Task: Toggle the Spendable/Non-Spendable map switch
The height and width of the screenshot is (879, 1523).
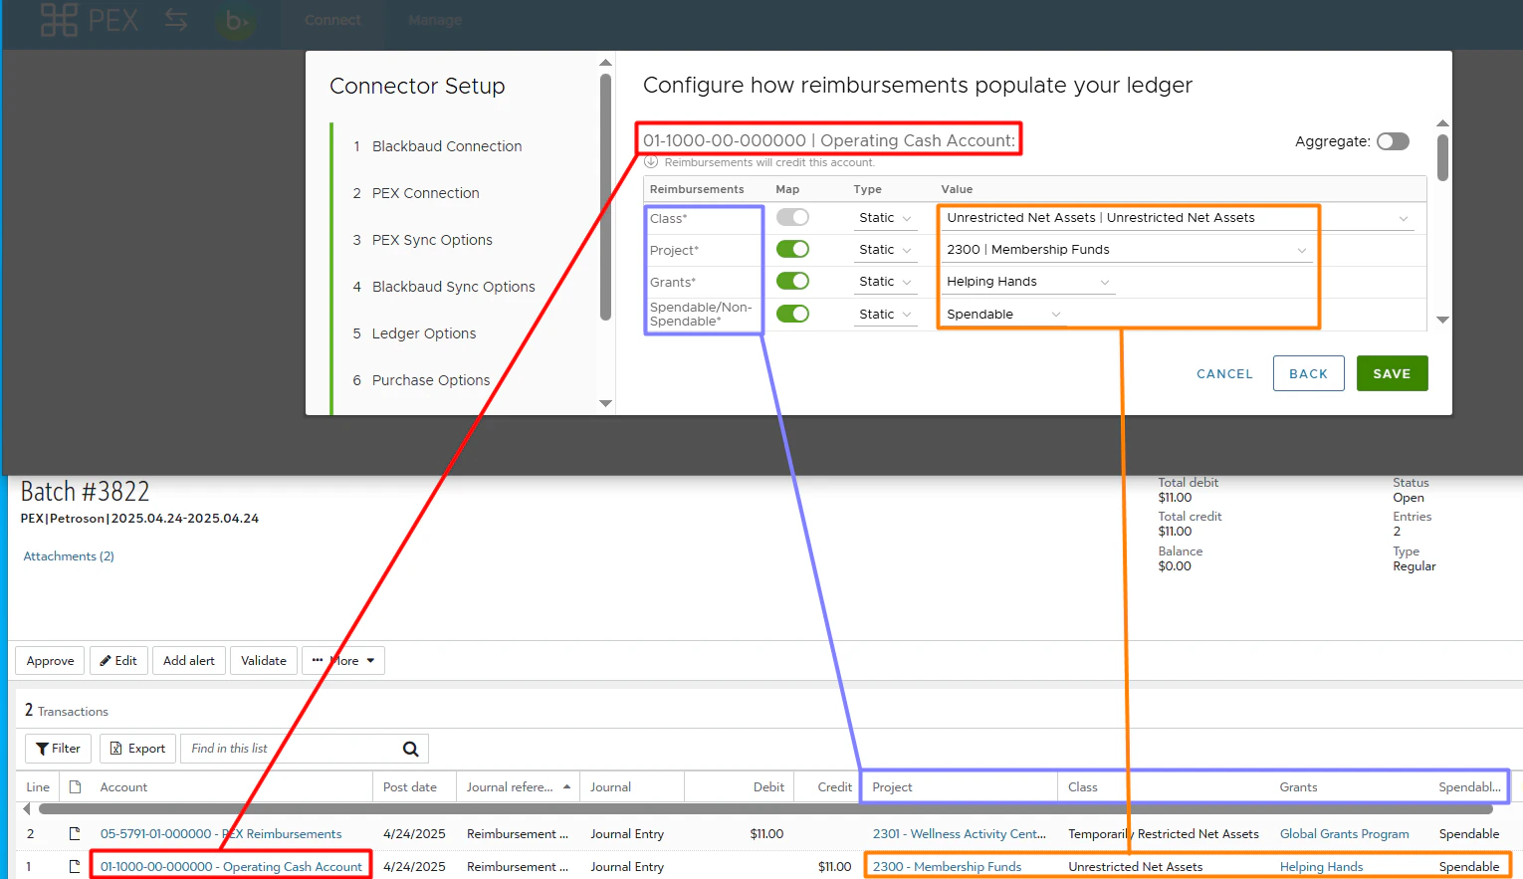Action: point(792,314)
